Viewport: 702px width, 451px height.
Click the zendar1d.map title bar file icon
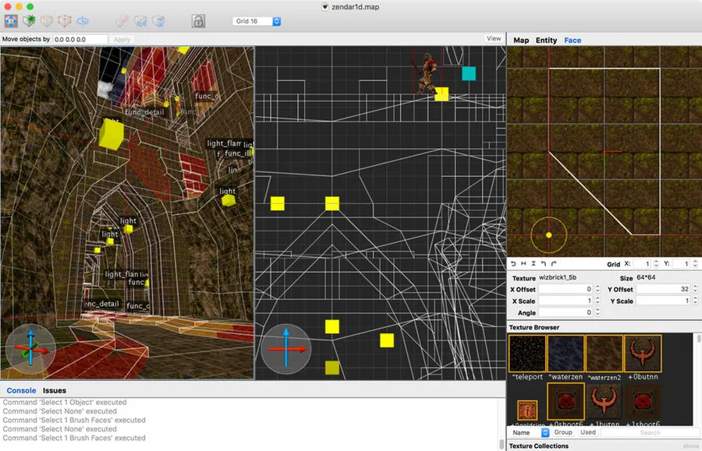coord(325,7)
